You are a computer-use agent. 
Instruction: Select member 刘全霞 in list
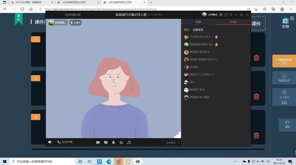pyautogui.click(x=193, y=67)
